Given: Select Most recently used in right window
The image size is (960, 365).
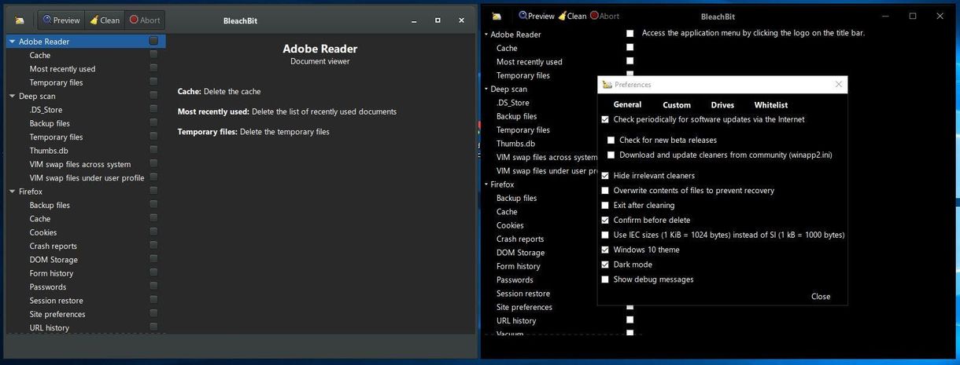Looking at the screenshot, I should 529,62.
